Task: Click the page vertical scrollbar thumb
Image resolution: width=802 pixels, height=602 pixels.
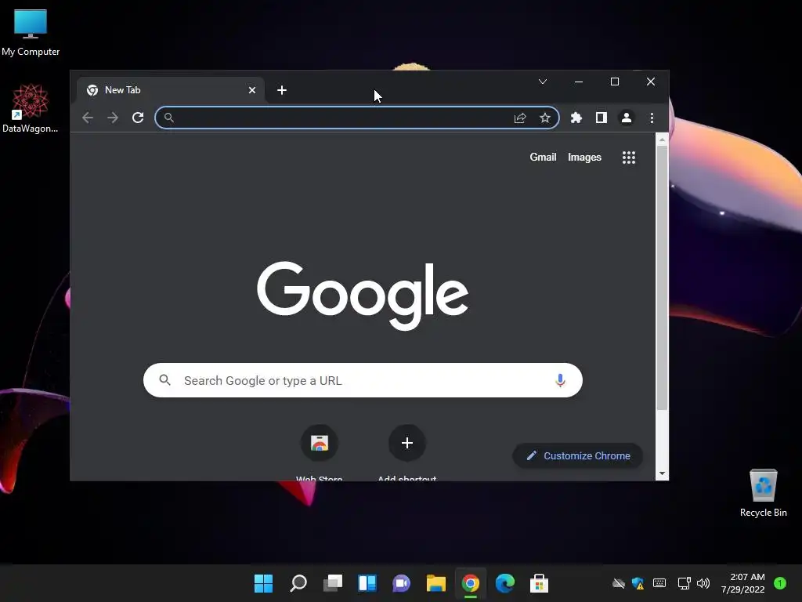Action: point(662,278)
